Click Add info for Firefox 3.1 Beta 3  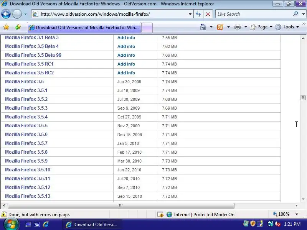126,38
